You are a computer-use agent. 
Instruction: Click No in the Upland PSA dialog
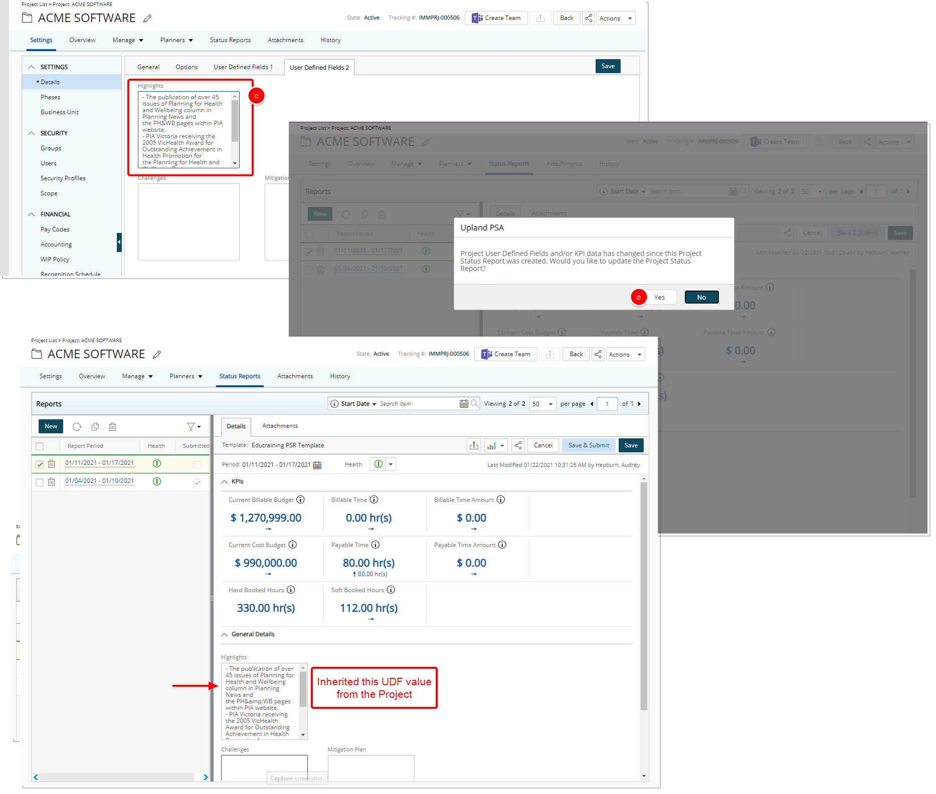(x=701, y=297)
